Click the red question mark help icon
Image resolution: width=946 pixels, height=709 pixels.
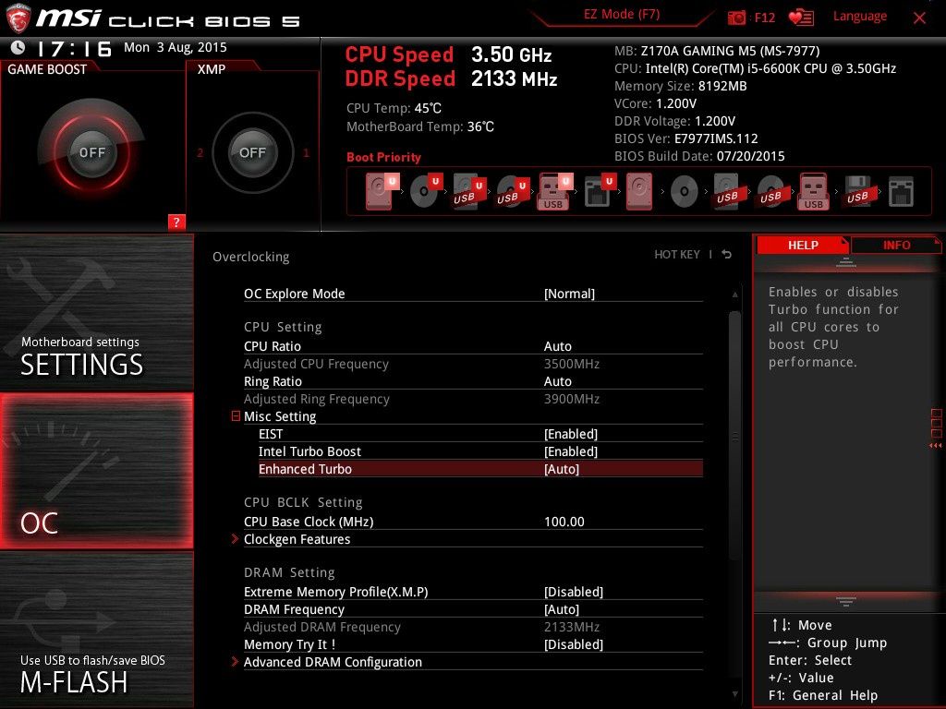[176, 222]
